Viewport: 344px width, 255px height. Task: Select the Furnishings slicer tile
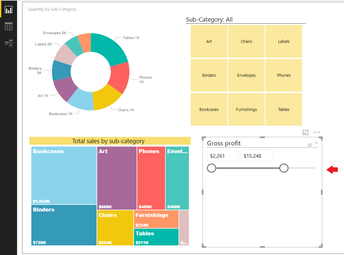pos(246,109)
